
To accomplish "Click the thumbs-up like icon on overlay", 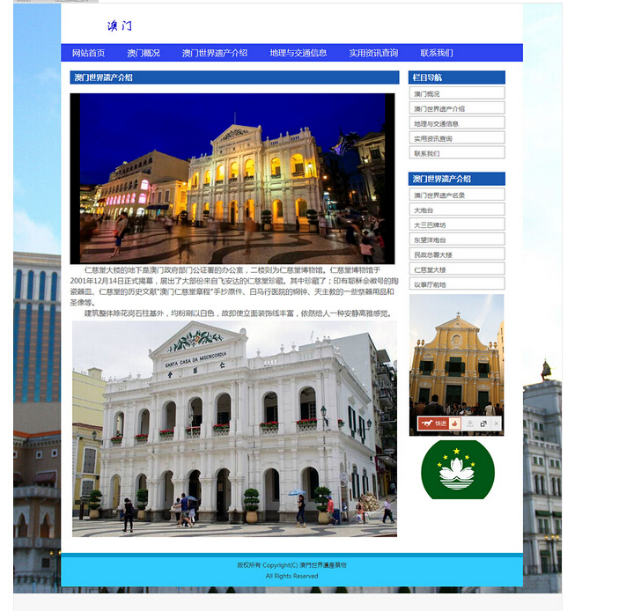I will click(455, 423).
